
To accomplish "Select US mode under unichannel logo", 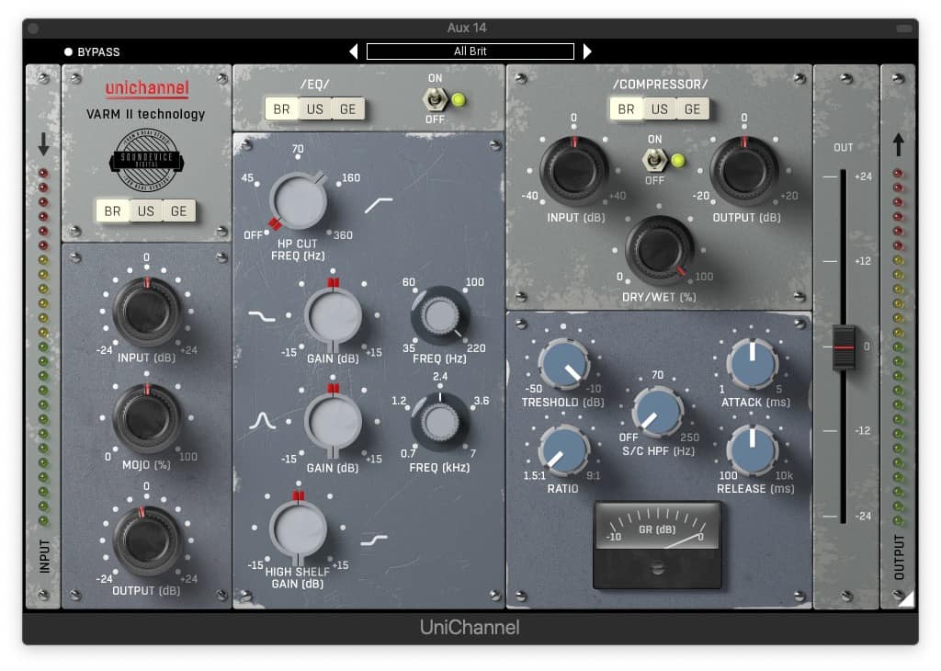I will pos(146,211).
